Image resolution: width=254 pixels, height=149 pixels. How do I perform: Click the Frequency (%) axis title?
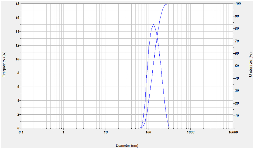point(5,64)
